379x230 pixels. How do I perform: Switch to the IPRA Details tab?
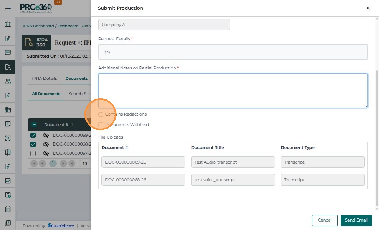[45, 78]
